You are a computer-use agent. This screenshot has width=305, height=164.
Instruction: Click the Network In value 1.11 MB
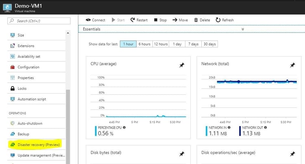point(218,133)
